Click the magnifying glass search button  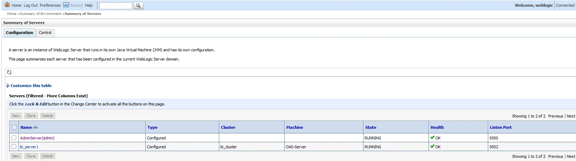[138, 6]
